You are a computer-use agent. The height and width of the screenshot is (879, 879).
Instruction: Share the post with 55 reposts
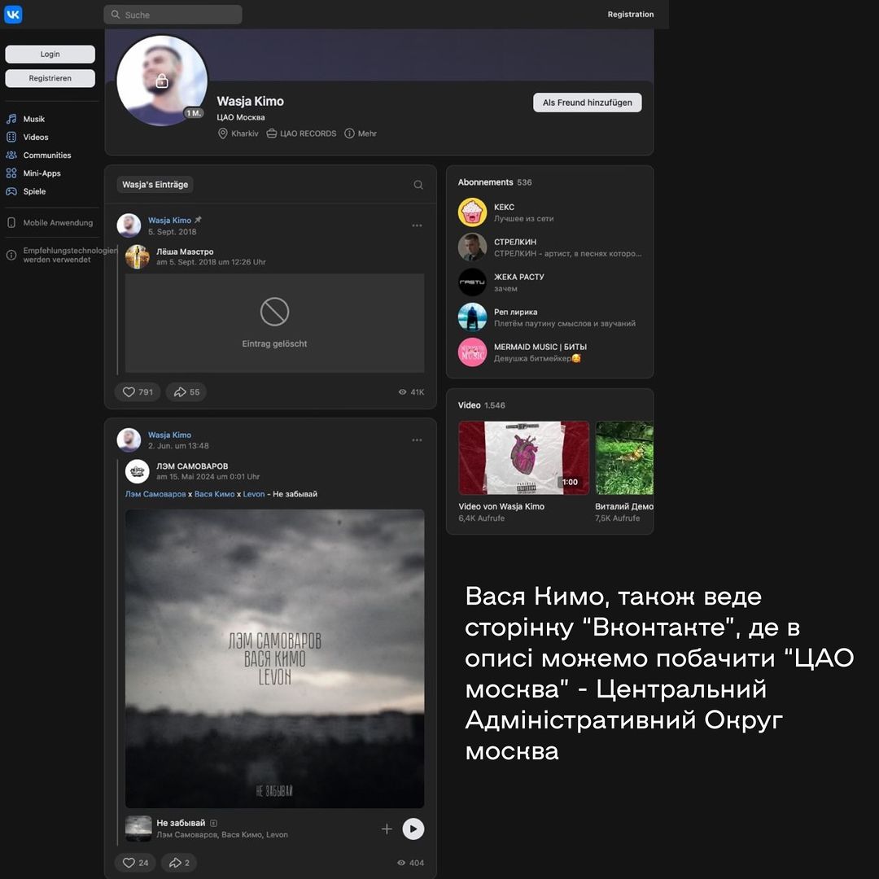[186, 392]
